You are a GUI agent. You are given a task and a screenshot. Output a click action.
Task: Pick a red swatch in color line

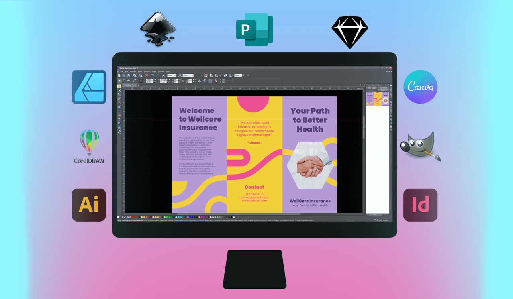(133, 217)
